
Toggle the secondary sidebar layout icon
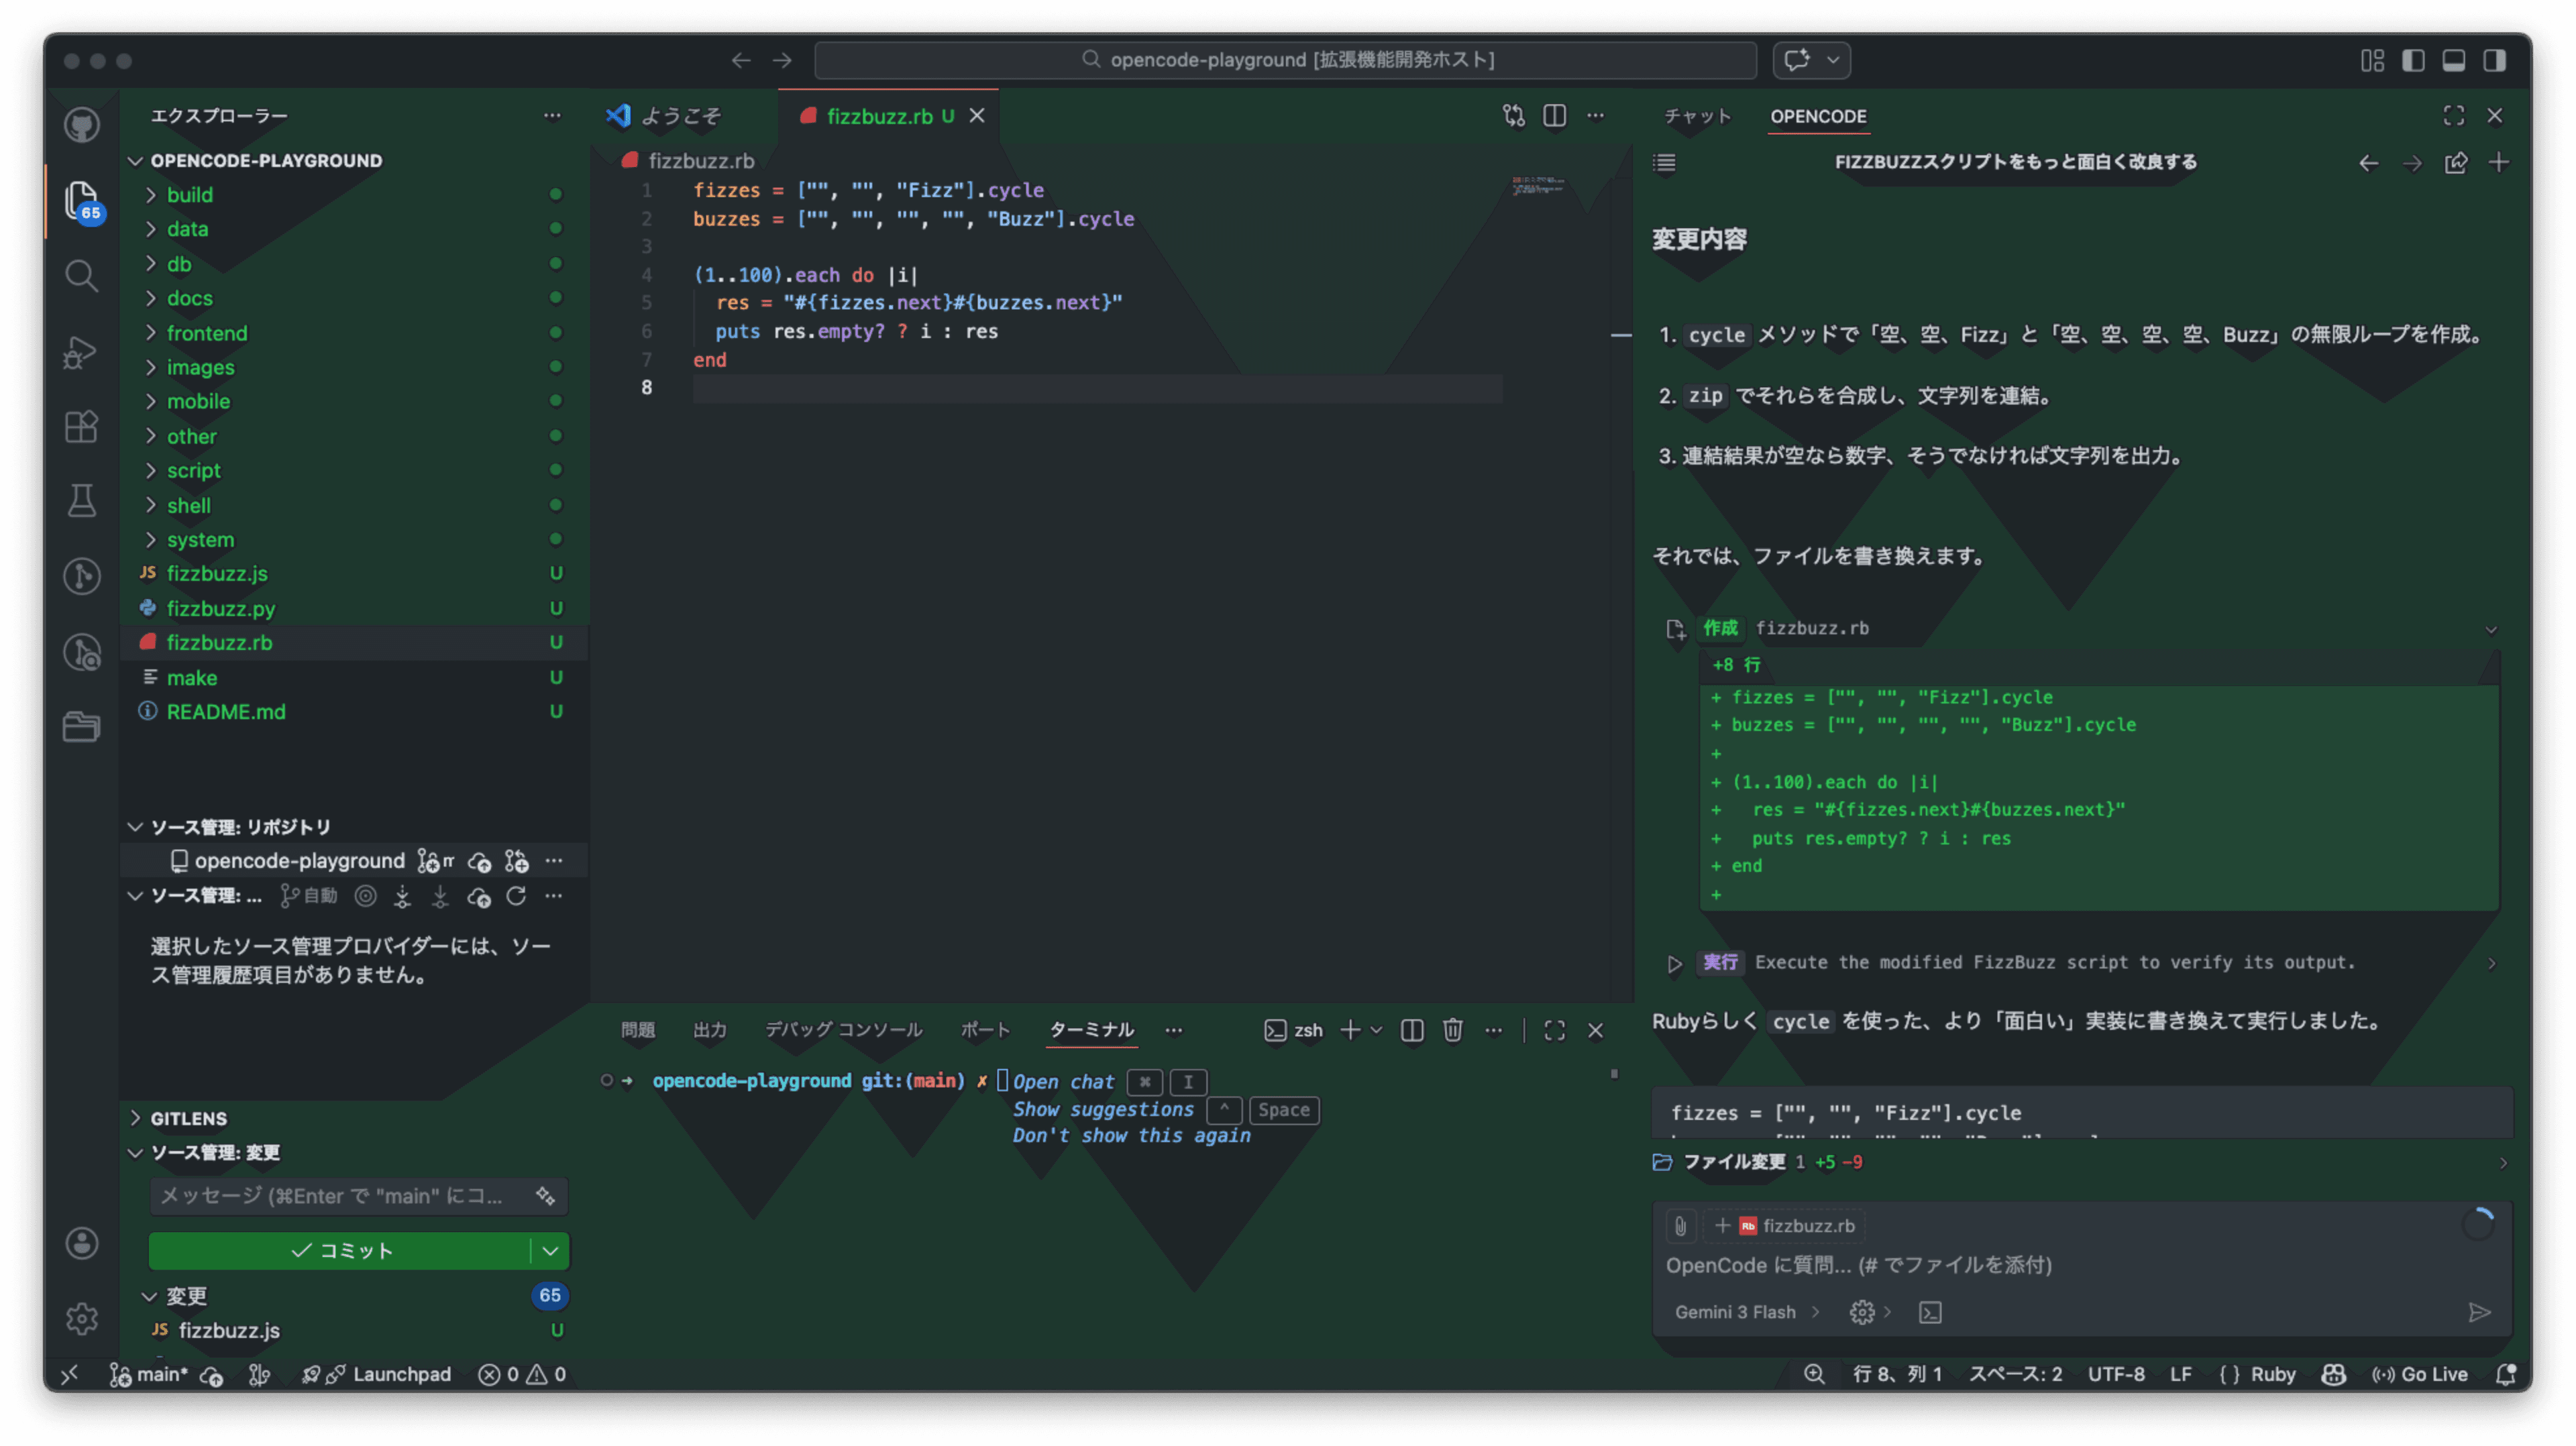coord(2495,60)
